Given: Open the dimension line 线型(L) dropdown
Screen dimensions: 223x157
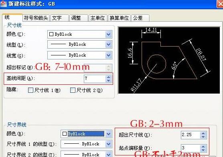Looking at the screenshot, I should click(80, 45).
